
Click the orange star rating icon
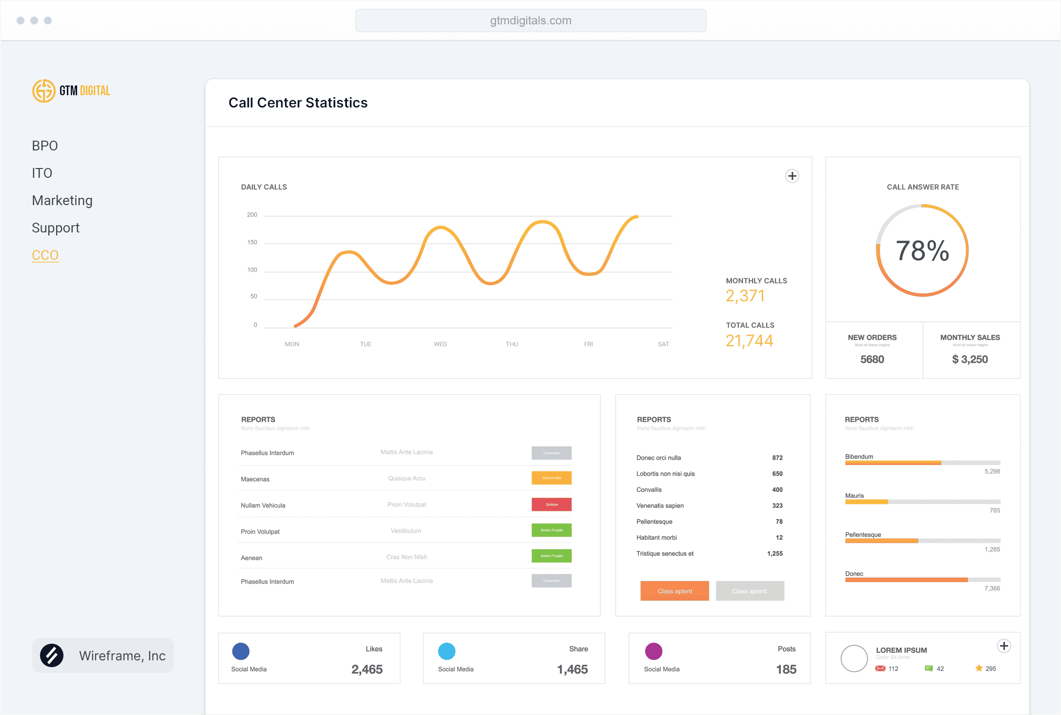point(979,668)
